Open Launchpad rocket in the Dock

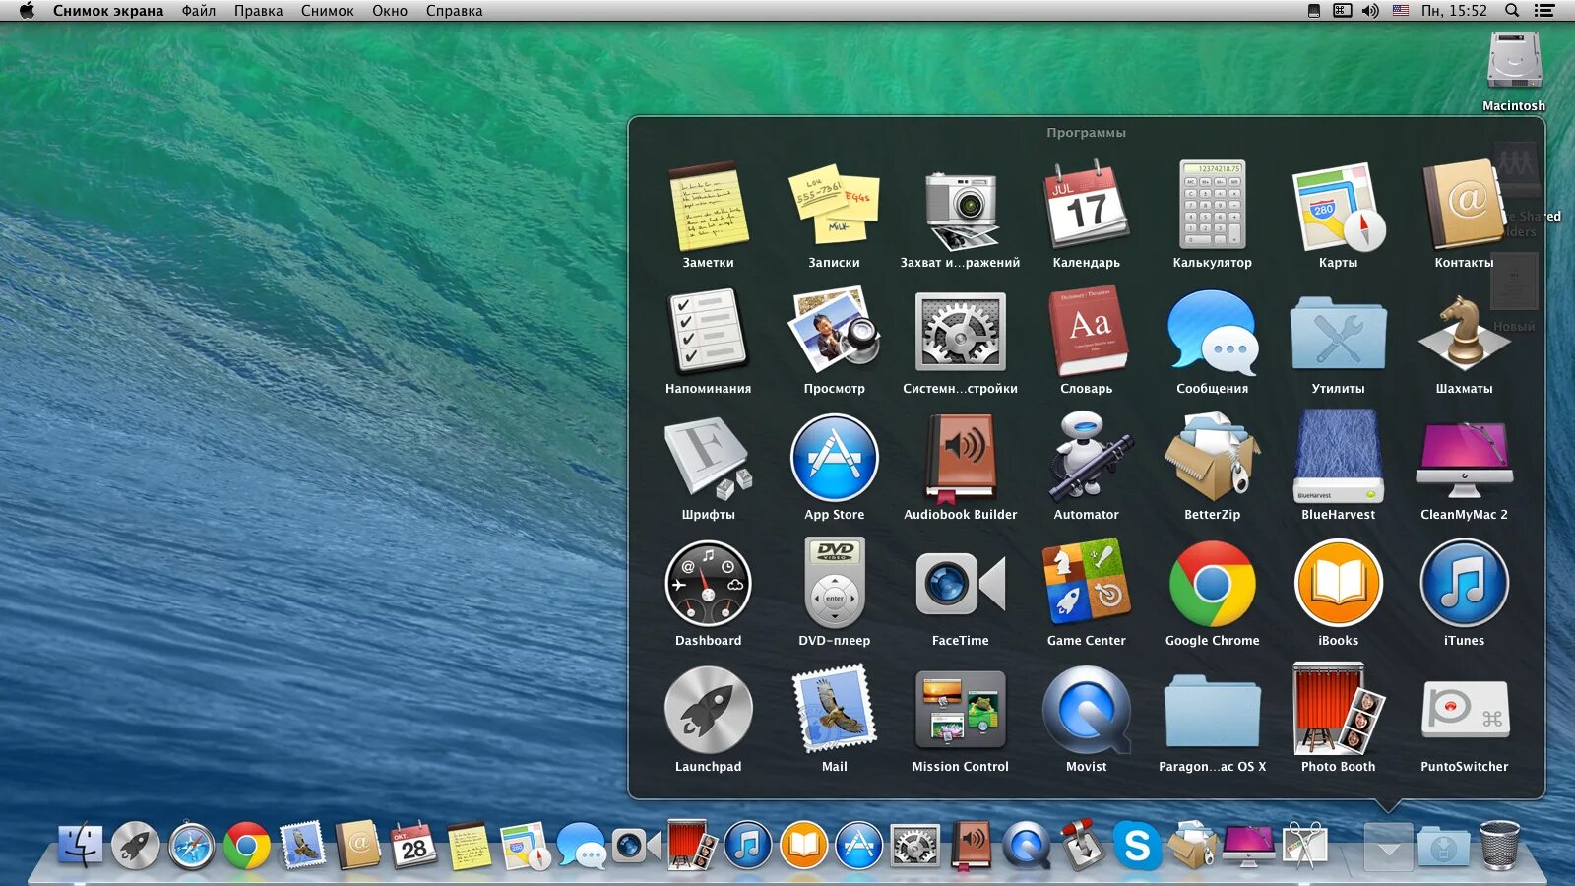tap(136, 846)
